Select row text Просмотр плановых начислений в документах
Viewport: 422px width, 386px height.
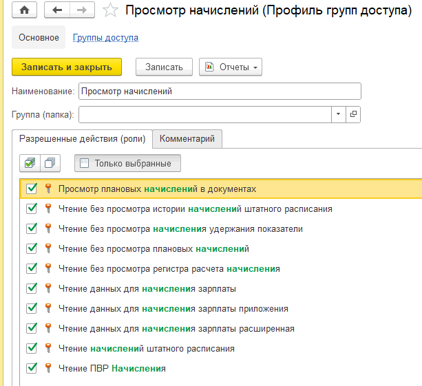pyautogui.click(x=157, y=189)
